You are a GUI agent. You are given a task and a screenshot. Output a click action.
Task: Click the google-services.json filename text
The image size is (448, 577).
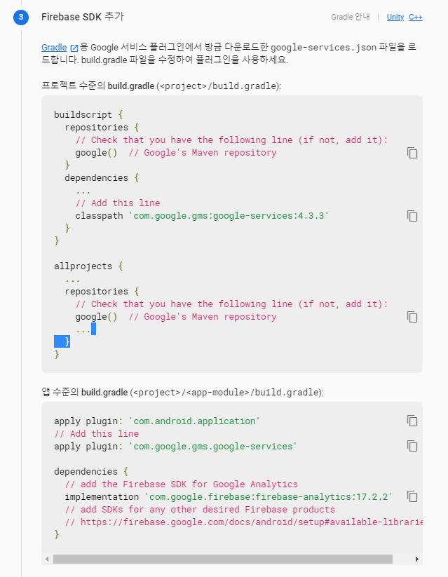[324, 48]
